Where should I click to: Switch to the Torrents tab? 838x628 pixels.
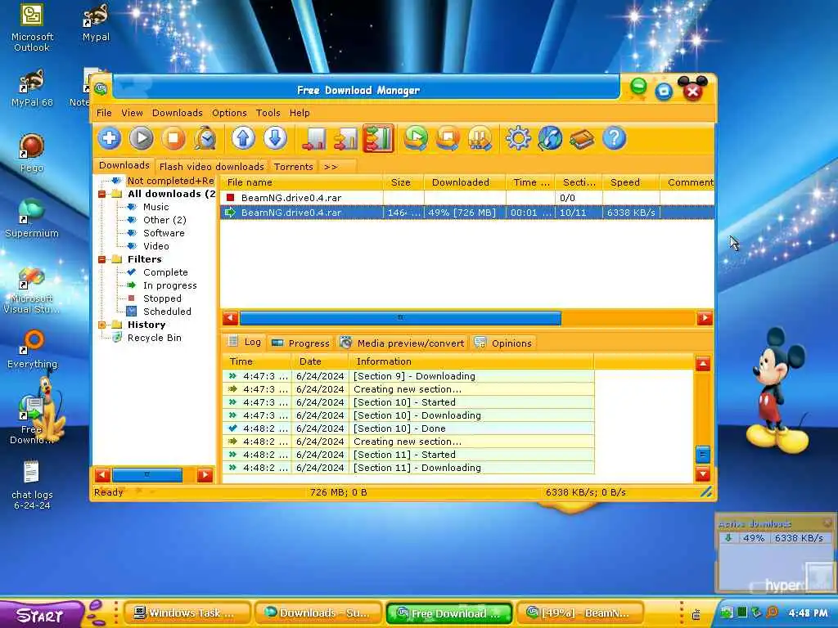[294, 167]
